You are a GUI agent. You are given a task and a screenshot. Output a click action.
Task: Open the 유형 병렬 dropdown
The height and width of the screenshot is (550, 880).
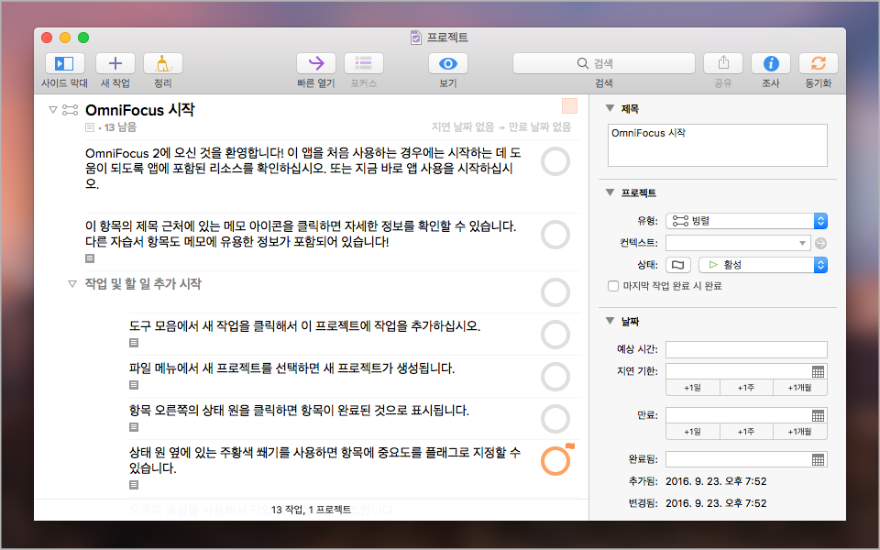click(746, 221)
